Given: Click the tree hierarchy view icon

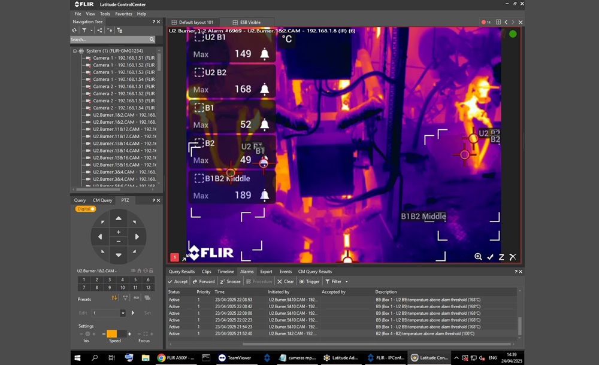Looking at the screenshot, I should click(x=120, y=30).
